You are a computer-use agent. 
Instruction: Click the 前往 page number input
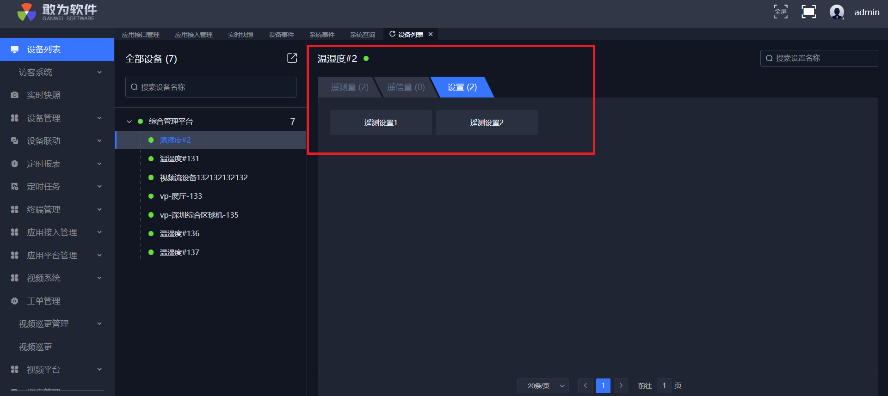click(664, 385)
